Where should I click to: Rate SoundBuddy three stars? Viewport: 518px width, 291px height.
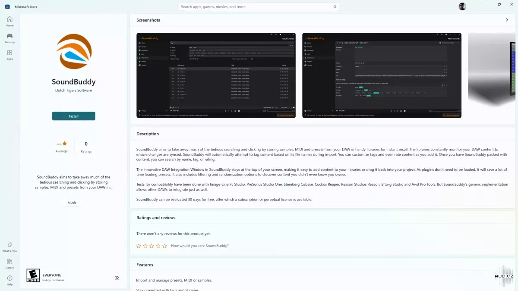152,246
